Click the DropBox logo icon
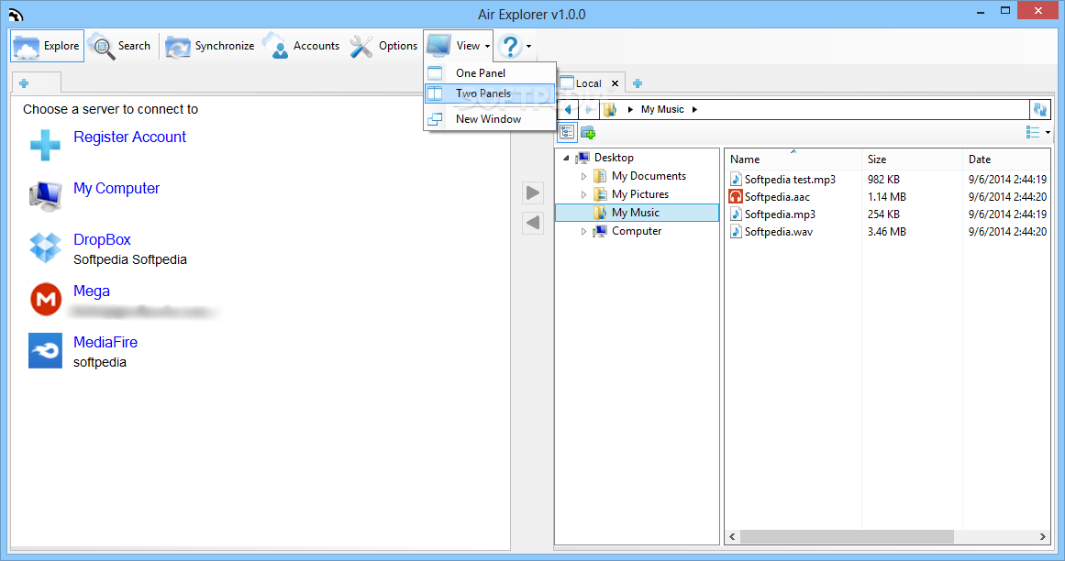This screenshot has width=1065, height=561. point(46,247)
